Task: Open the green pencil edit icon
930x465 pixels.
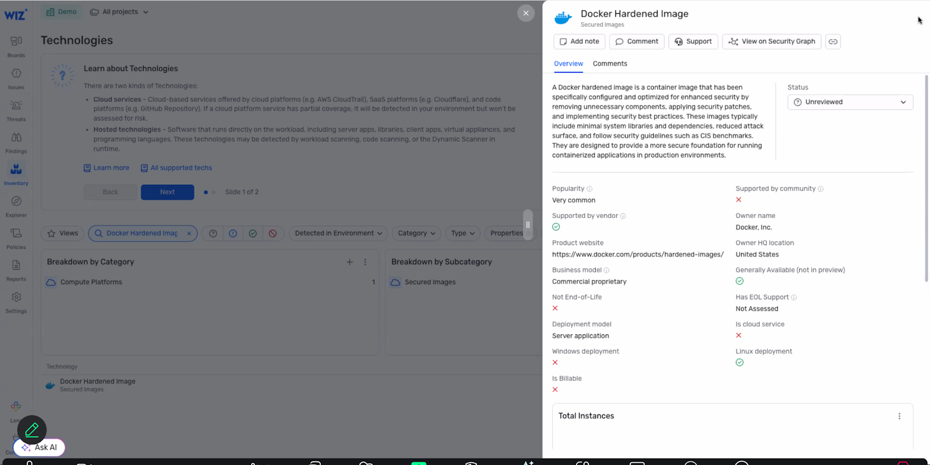Action: [32, 430]
